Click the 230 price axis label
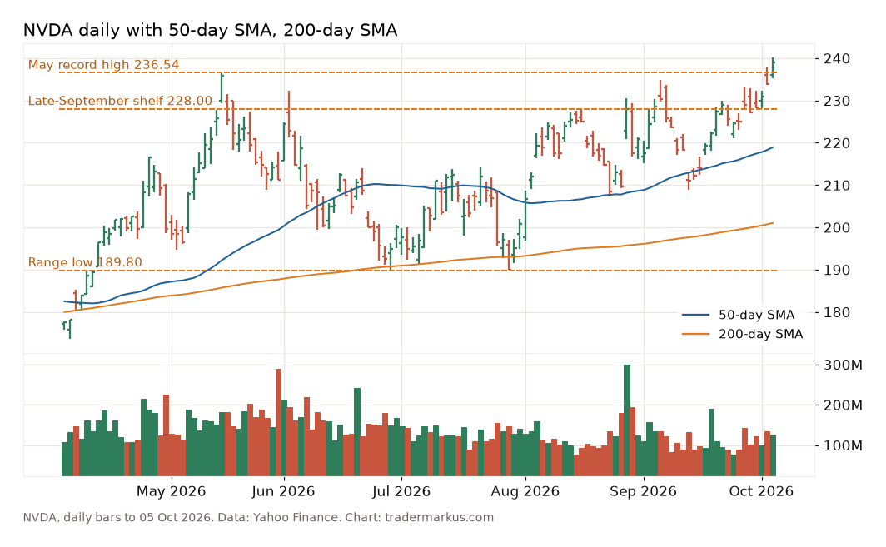This screenshot has height=547, width=886. 835,101
